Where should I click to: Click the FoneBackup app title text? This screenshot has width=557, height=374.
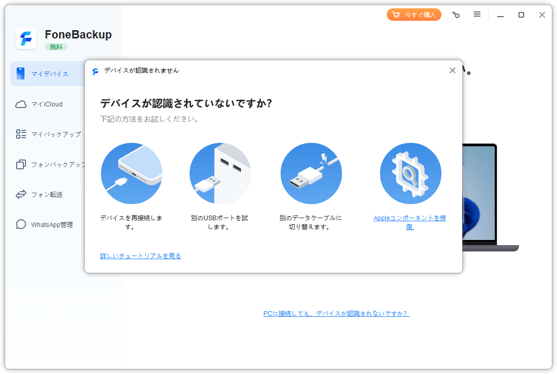click(x=78, y=34)
